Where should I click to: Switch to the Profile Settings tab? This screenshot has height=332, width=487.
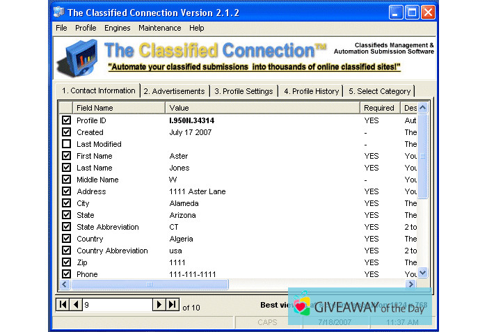(x=243, y=91)
